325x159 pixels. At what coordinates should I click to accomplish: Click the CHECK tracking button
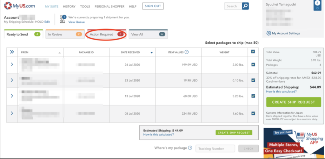249,149
